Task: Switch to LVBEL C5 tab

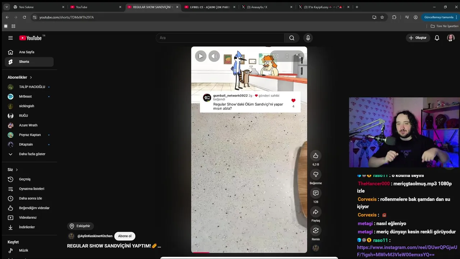Action: (210, 7)
